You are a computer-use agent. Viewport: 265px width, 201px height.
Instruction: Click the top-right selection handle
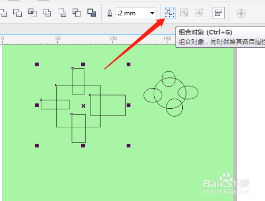pos(128,64)
